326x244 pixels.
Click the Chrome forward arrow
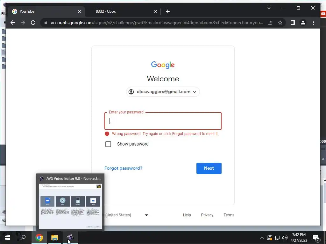[23, 23]
